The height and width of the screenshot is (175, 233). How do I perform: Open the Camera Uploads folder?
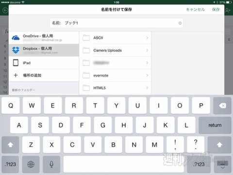[116, 50]
